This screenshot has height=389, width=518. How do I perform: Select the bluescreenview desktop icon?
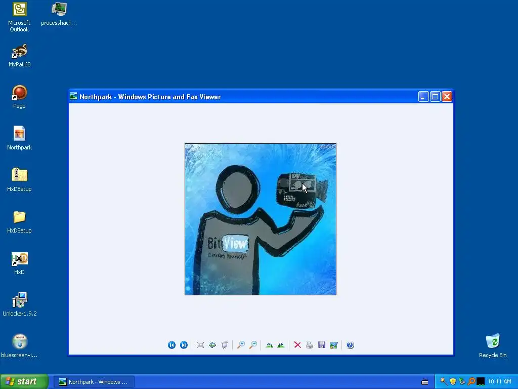(x=19, y=346)
